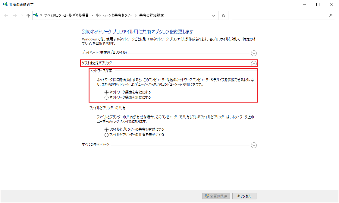339x203 pixels.
Task: Click the up-one-level arrow icon
Action: (28, 15)
